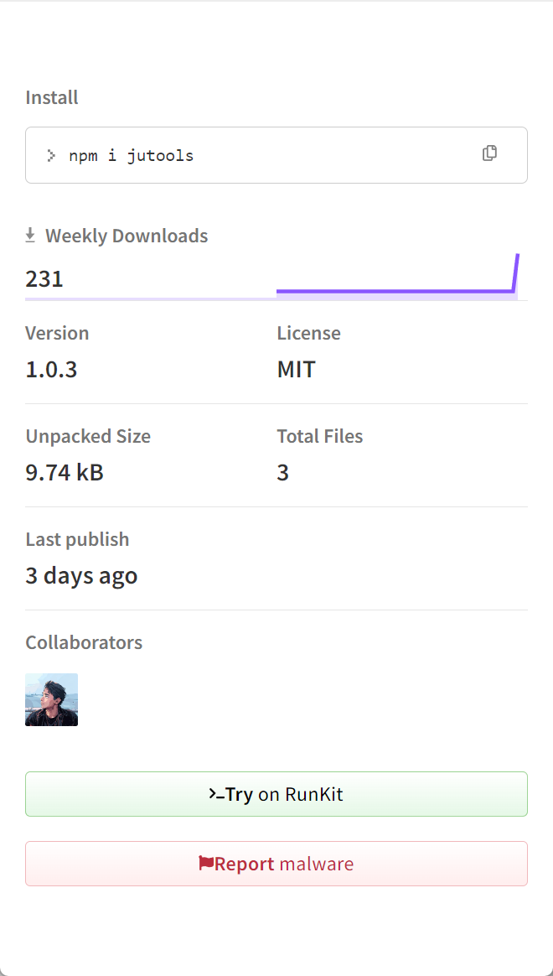The image size is (553, 976).
Task: Click the weekly downloads sparkline chart
Action: click(397, 277)
